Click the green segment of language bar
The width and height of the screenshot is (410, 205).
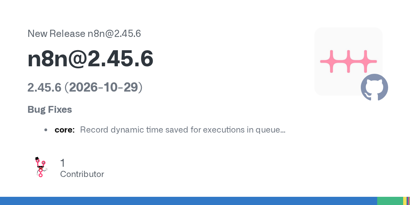[x=390, y=201]
